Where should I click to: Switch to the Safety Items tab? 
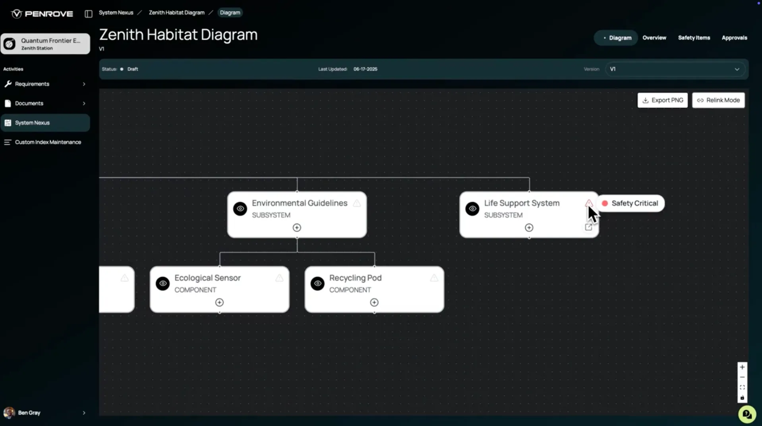click(x=694, y=38)
